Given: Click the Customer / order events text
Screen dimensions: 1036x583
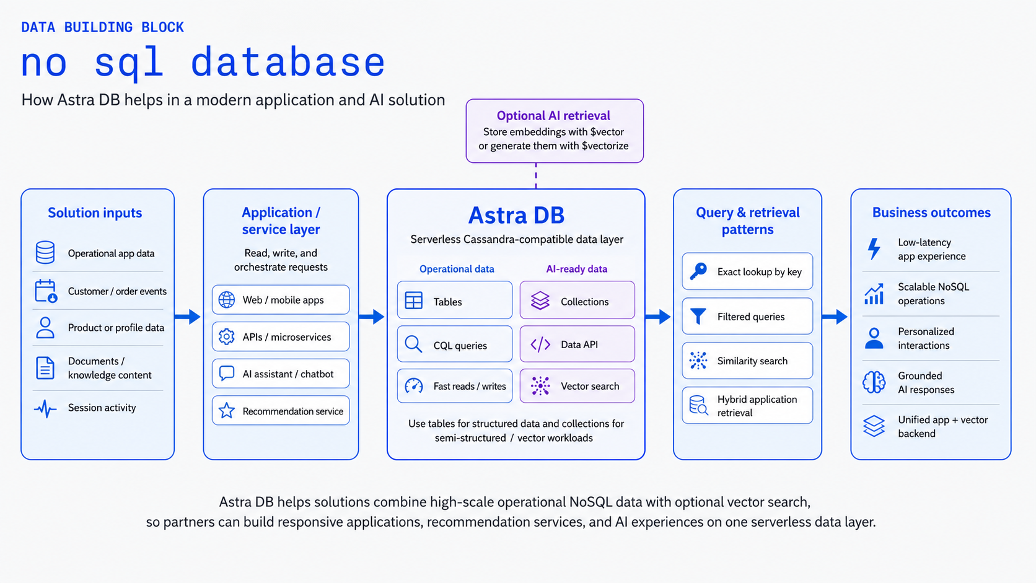Looking at the screenshot, I should 117,291.
